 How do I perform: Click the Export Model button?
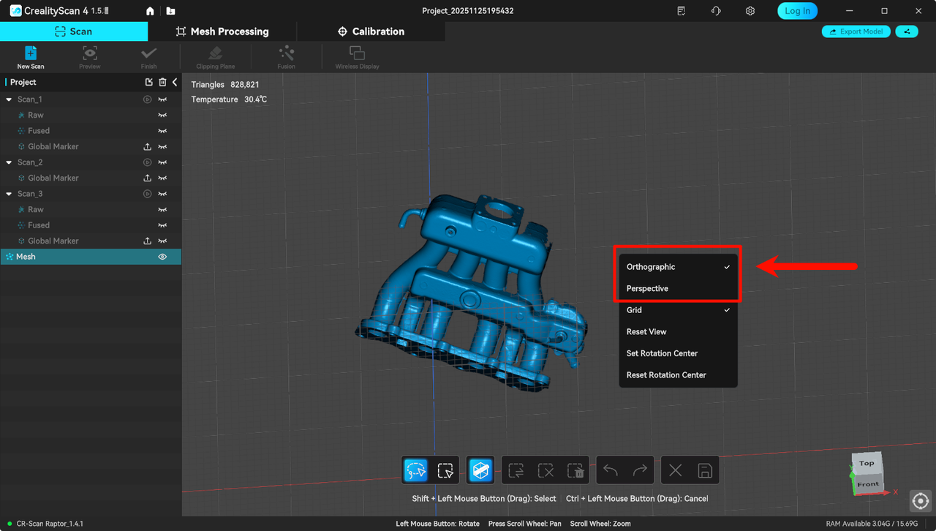click(856, 31)
